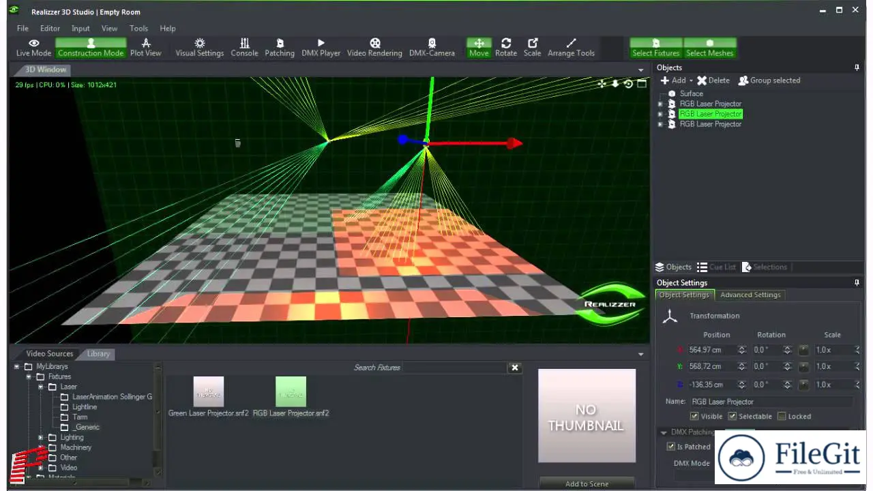Delete the selected object
The height and width of the screenshot is (491, 873).
[713, 80]
